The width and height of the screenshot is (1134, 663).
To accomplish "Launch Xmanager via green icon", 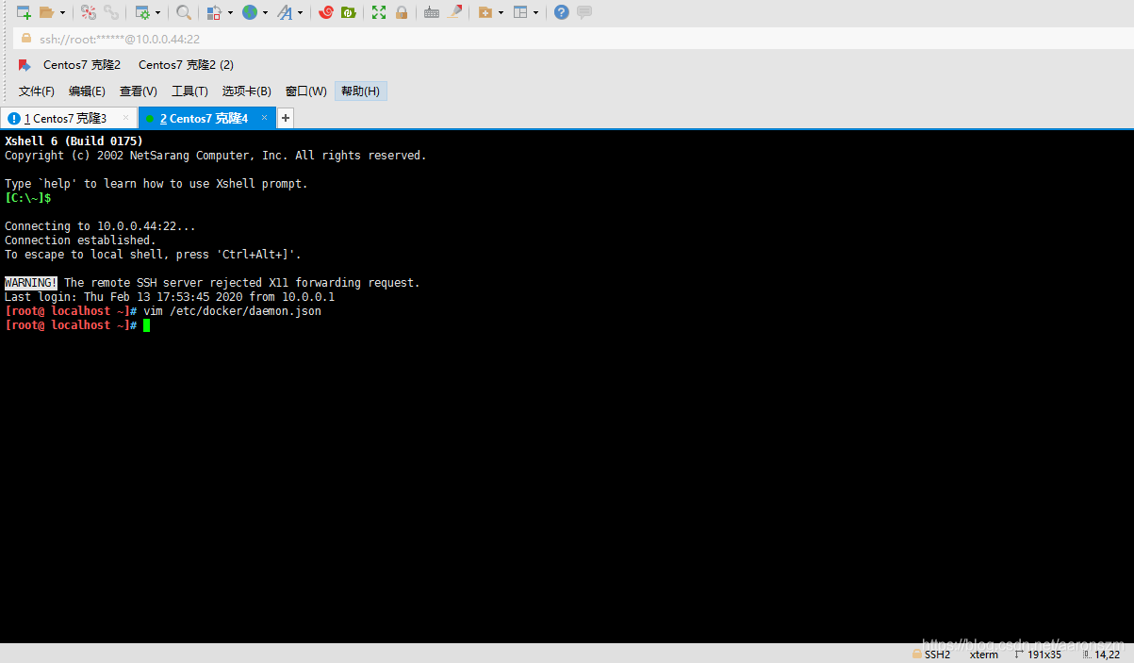I will (348, 12).
